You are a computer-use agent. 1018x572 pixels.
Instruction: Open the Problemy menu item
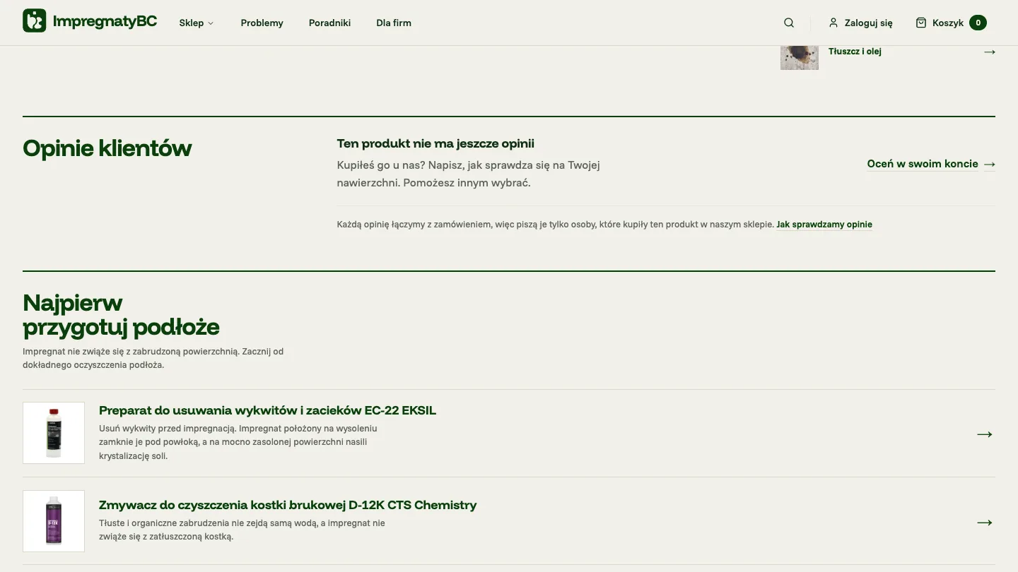(x=262, y=23)
